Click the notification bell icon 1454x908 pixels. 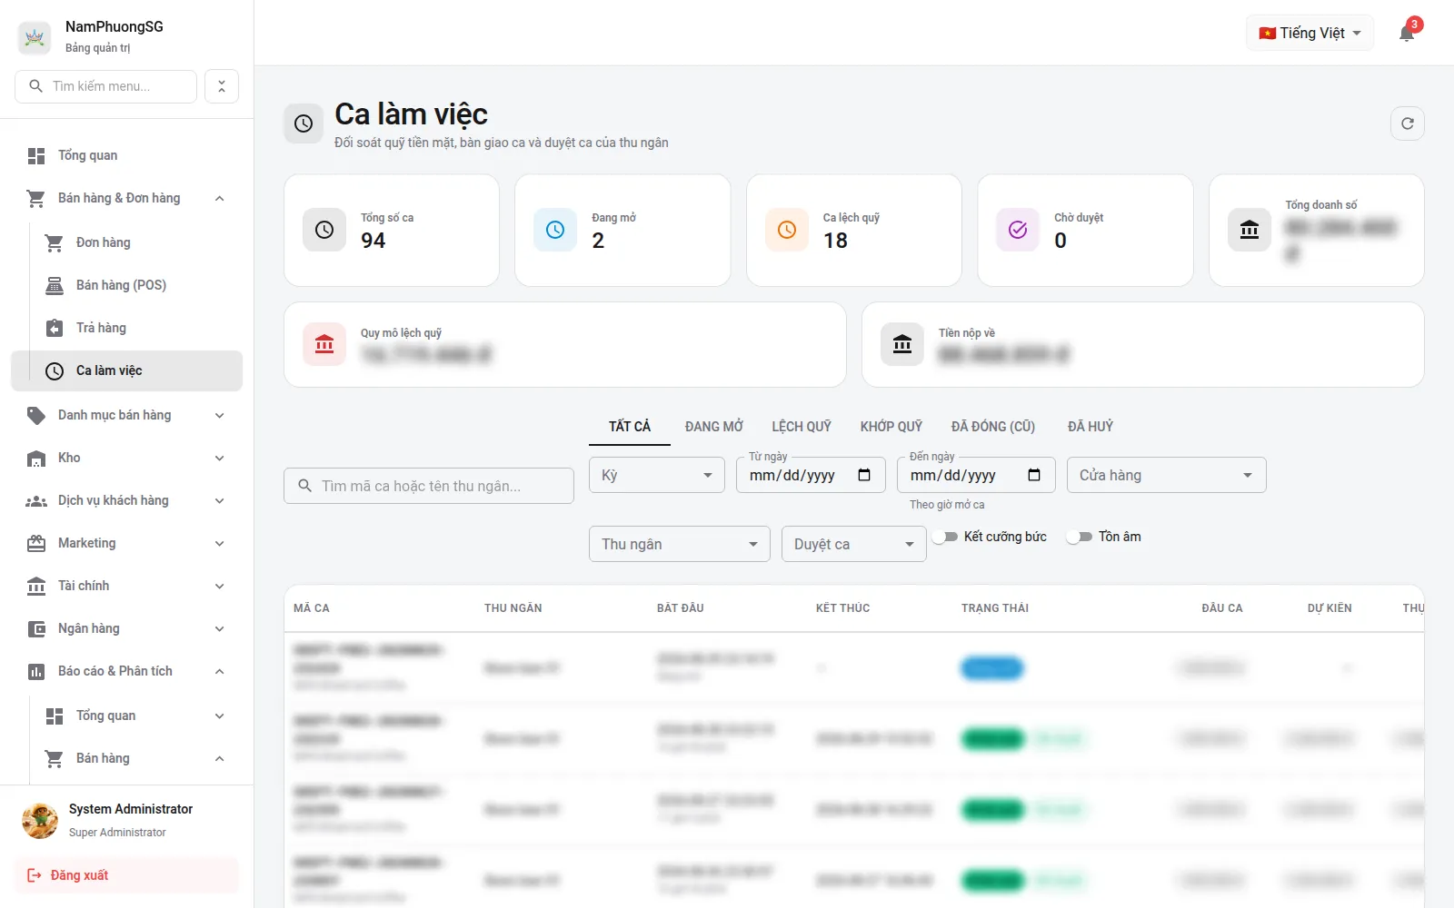[x=1407, y=34]
